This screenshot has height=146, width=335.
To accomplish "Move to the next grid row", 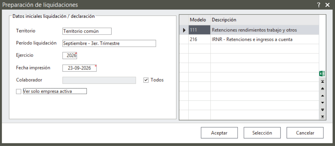I will point(323,103).
